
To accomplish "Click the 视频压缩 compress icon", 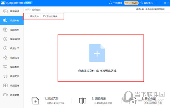I will coord(5,85).
